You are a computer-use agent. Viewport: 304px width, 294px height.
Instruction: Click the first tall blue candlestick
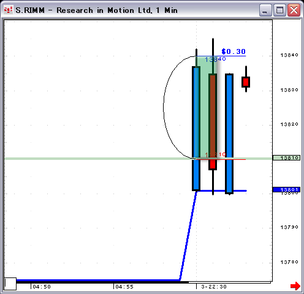(196, 129)
